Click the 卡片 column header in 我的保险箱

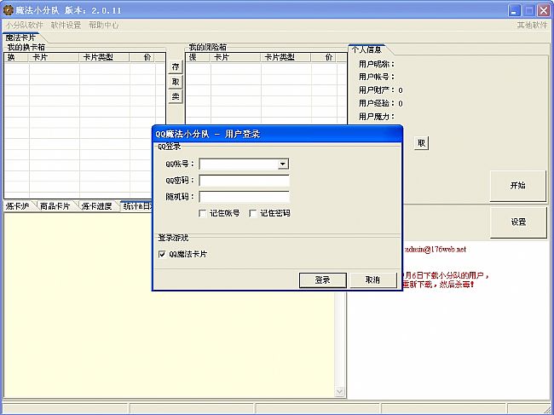236,57
